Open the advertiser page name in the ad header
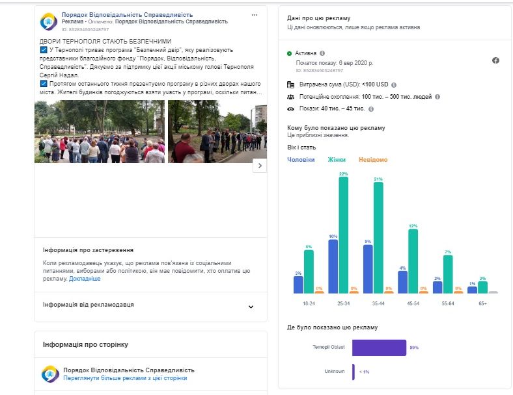This screenshot has height=395, width=513. (x=137, y=14)
